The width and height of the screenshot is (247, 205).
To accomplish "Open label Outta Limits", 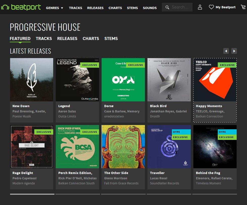I will point(67,116).
